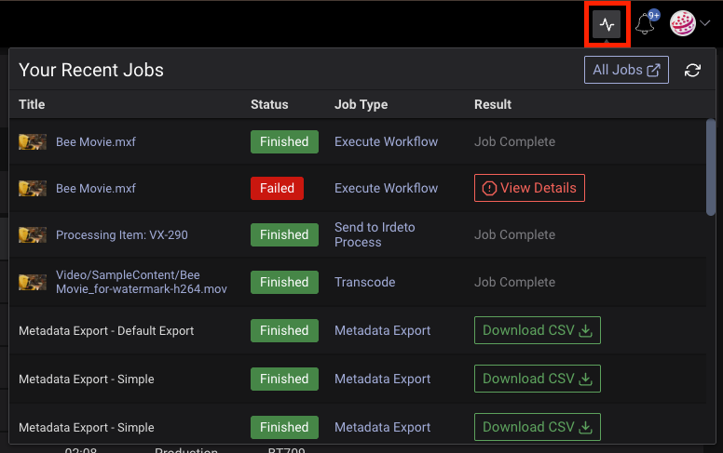Download CSV for Default Export job

click(x=538, y=330)
